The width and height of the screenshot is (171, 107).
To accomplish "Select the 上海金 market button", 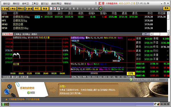I will click(x=13, y=9).
